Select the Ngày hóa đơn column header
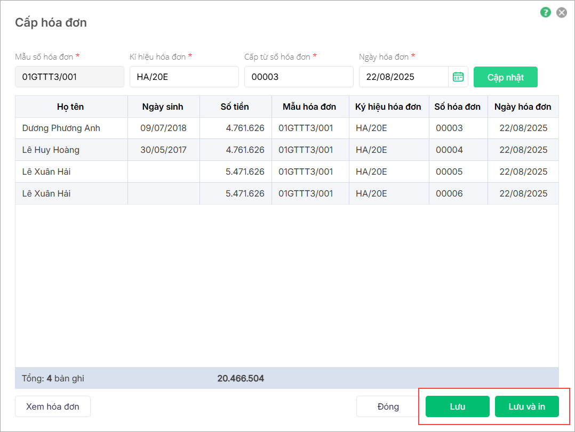 pos(523,107)
